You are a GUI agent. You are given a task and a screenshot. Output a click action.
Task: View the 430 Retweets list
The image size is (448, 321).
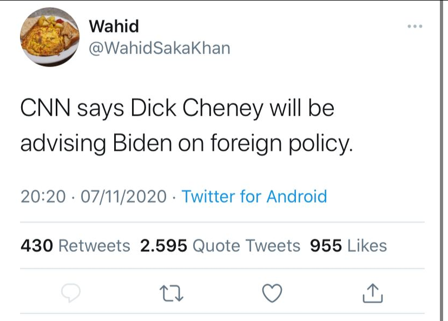point(75,246)
